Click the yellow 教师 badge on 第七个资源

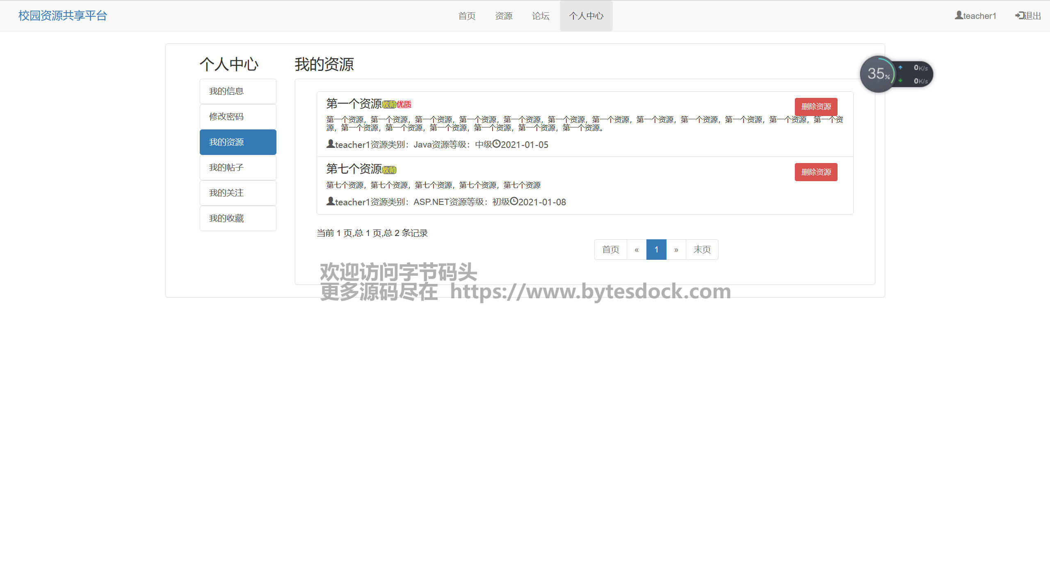[x=389, y=170]
